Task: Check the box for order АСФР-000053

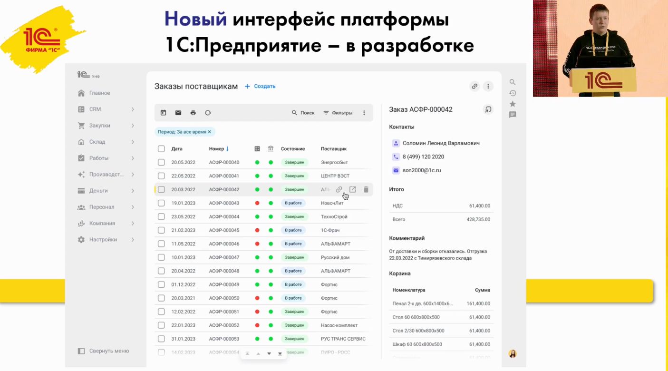Action: pos(161,339)
